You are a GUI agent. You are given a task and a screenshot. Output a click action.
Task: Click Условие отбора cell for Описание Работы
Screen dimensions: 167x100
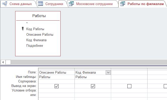(x=56, y=90)
